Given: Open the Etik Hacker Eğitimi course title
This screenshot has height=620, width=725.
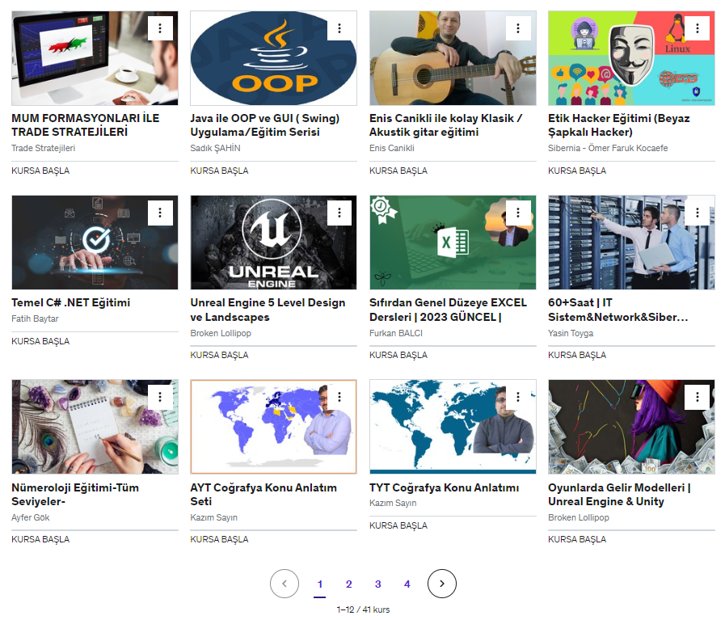Looking at the screenshot, I should (618, 124).
